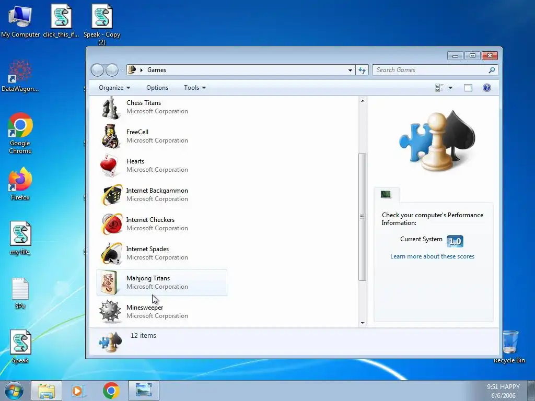This screenshot has height=401, width=535.
Task: Open Windows Media Player from taskbar
Action: [x=78, y=391]
